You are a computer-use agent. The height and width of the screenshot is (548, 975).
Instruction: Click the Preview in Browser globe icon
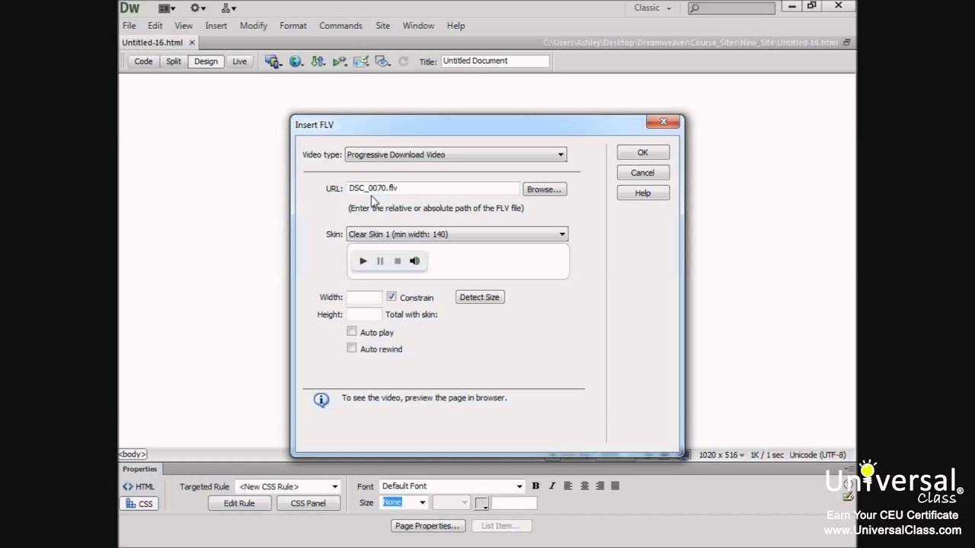[296, 62]
